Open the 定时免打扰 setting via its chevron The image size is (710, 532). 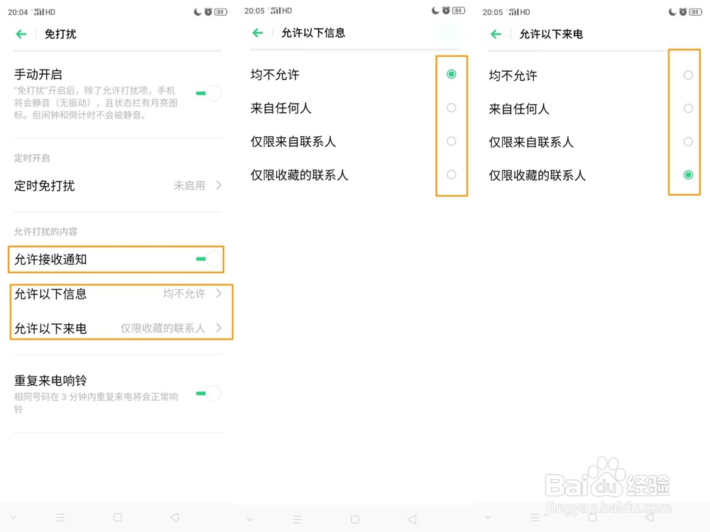click(219, 185)
